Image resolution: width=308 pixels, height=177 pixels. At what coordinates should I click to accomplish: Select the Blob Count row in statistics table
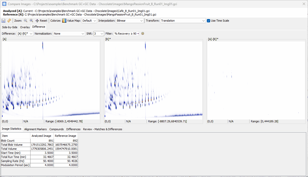(15, 141)
